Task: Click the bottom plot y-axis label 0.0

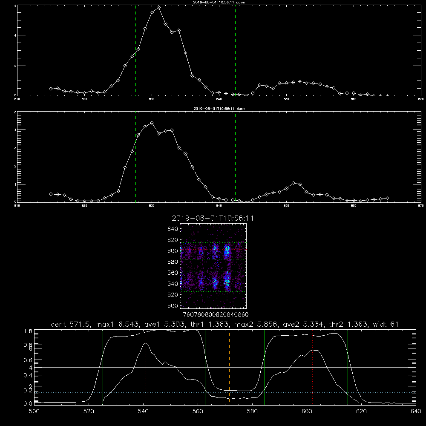Action: [x=28, y=403]
